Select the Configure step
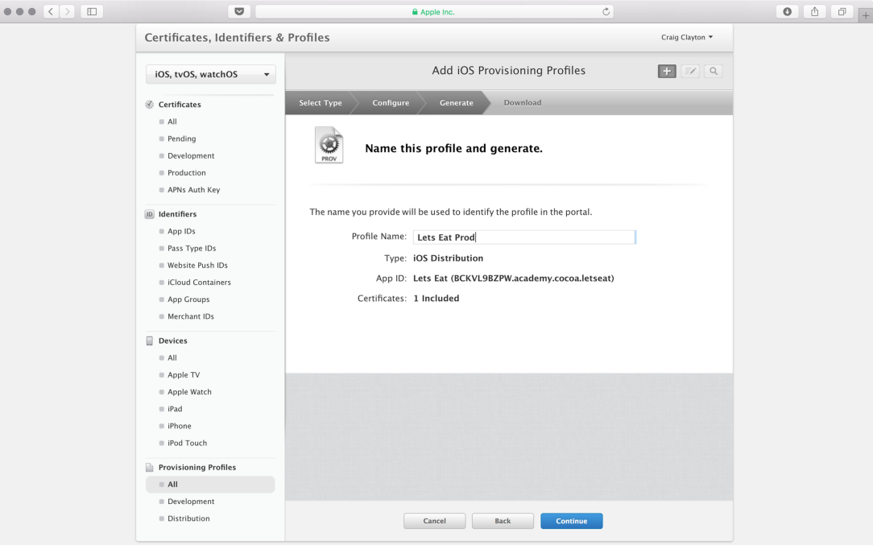This screenshot has width=873, height=545. pos(391,103)
